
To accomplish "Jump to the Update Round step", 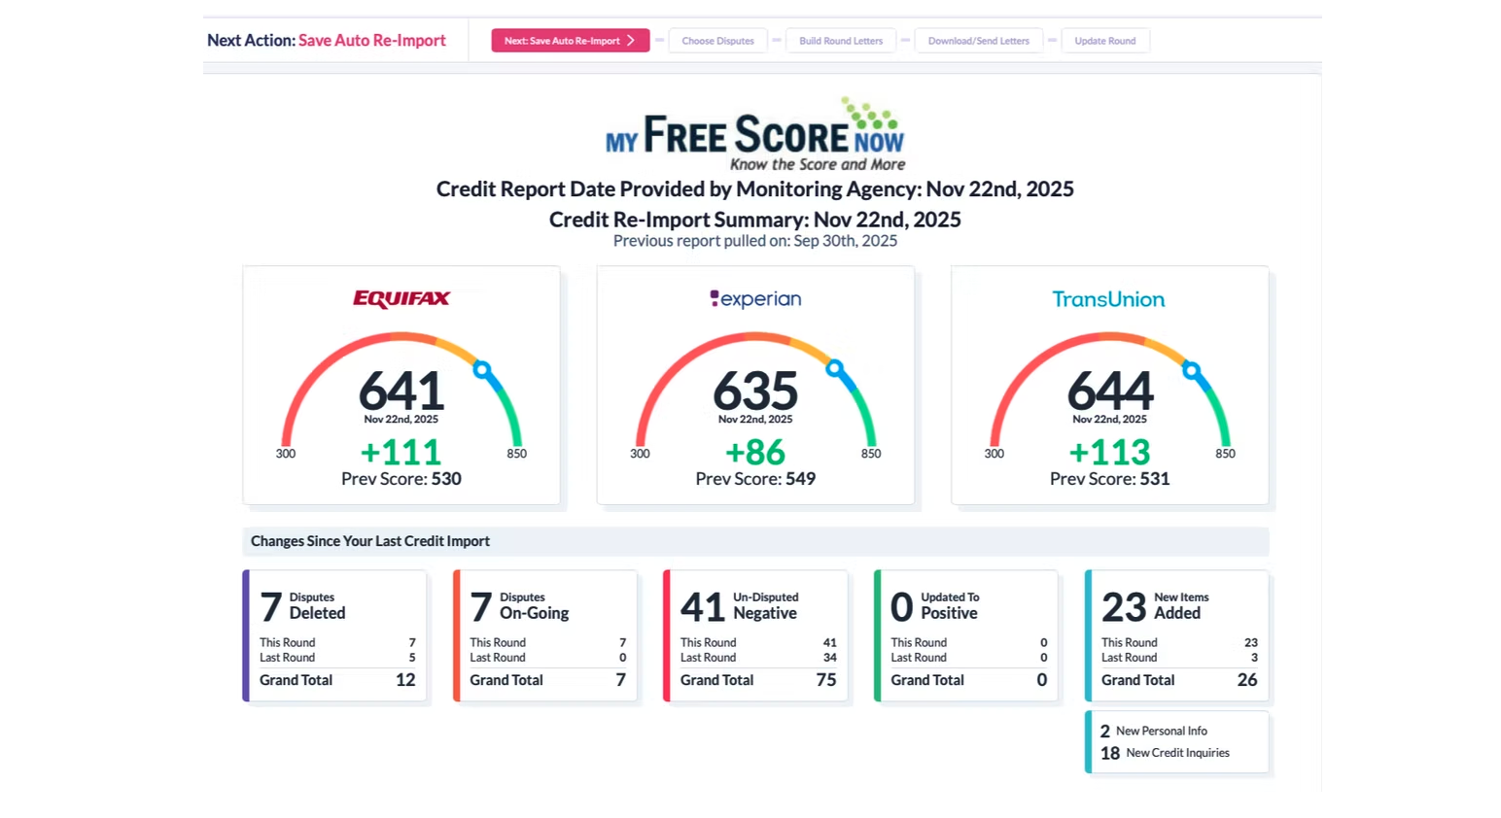I will click(x=1105, y=41).
